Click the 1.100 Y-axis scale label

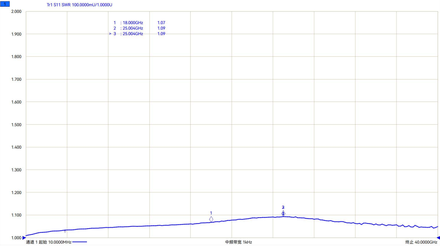[x=16, y=215]
